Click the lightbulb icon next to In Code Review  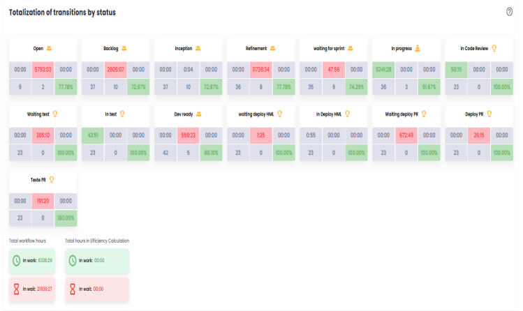(494, 48)
